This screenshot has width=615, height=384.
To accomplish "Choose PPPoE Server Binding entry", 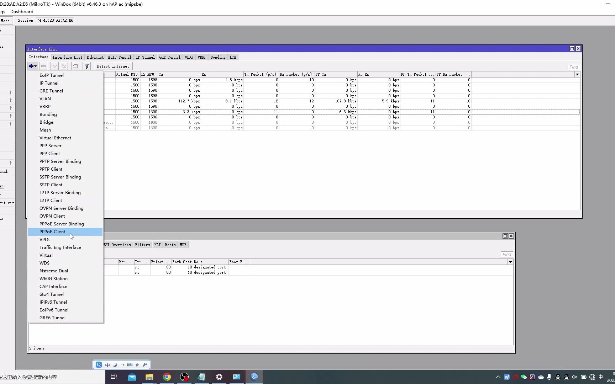I will point(65,224).
